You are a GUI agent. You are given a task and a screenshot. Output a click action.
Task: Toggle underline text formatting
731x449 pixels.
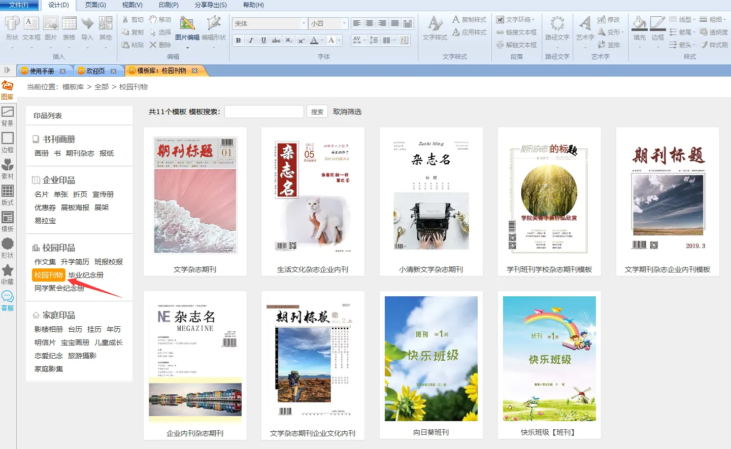pyautogui.click(x=263, y=40)
